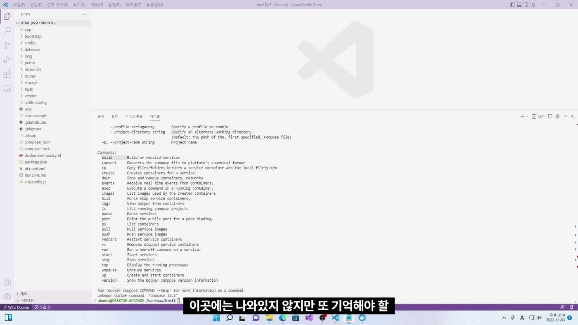This screenshot has width=578, height=325.
Task: Close the terminal panel
Action: point(572,116)
